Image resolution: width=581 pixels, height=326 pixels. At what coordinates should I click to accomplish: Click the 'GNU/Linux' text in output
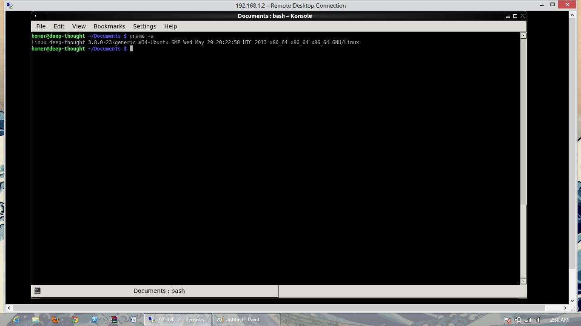tap(345, 42)
